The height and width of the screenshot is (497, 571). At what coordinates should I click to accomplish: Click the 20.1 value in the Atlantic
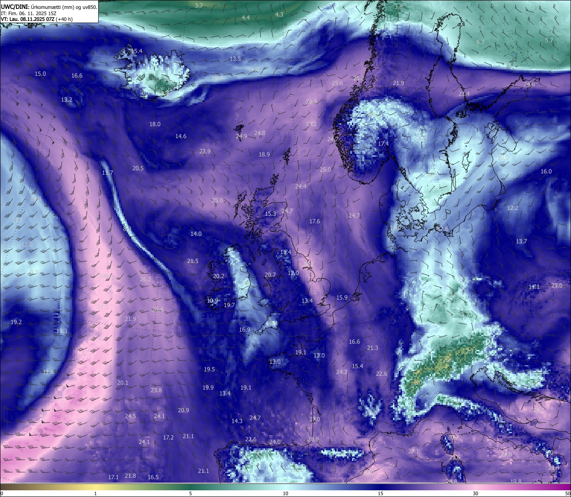pyautogui.click(x=123, y=383)
